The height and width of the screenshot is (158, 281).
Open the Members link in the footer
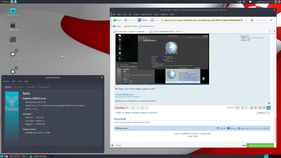point(232,128)
